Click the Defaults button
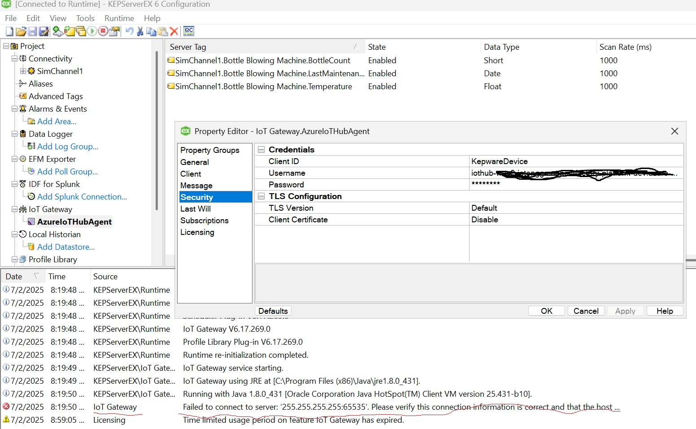696x429 pixels. point(273,311)
